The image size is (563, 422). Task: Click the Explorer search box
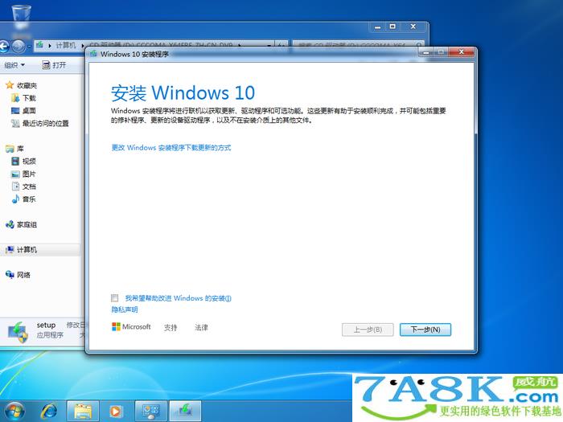[357, 45]
